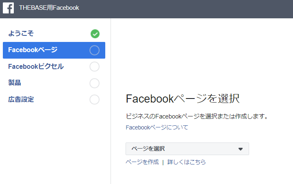Click the empty circle beside 広告設定
The image size is (293, 184).
pyautogui.click(x=94, y=100)
